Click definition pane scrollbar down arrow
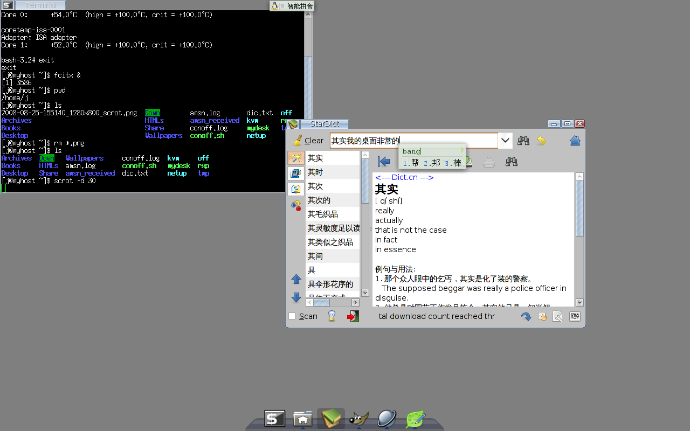690x431 pixels. [x=579, y=302]
